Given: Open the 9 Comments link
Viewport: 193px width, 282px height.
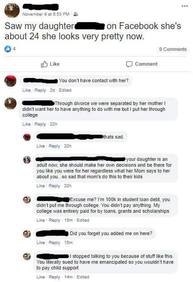Looking at the screenshot, I should (173, 49).
